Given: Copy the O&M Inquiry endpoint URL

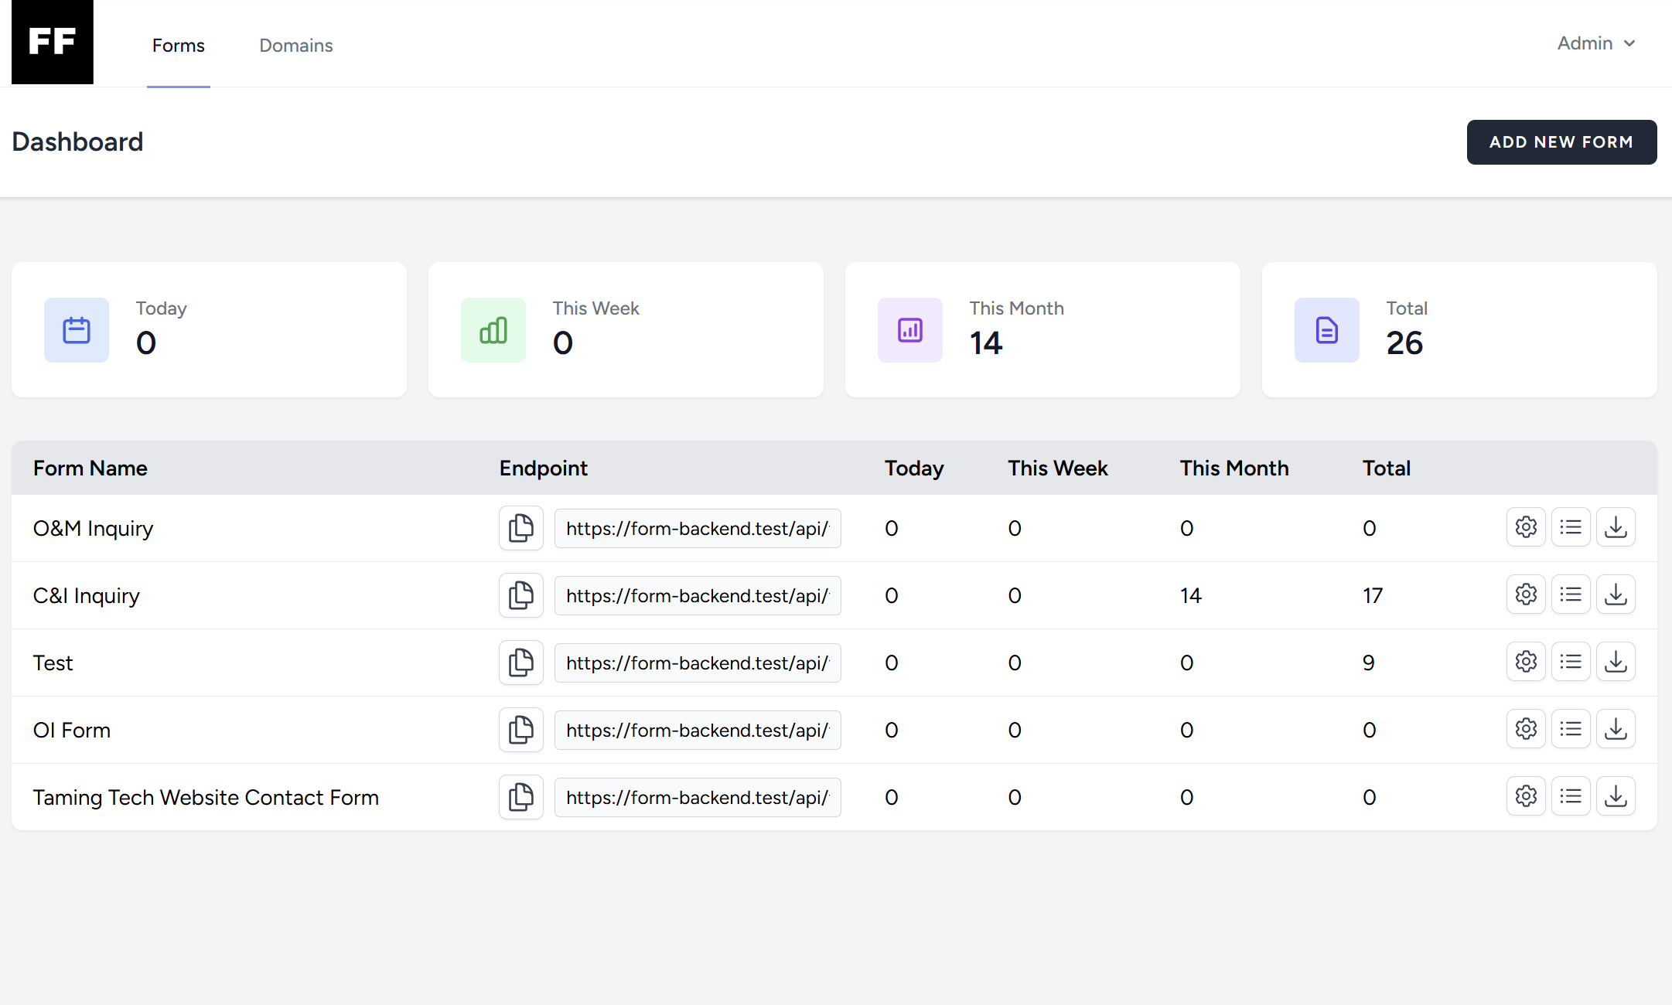Looking at the screenshot, I should (520, 528).
